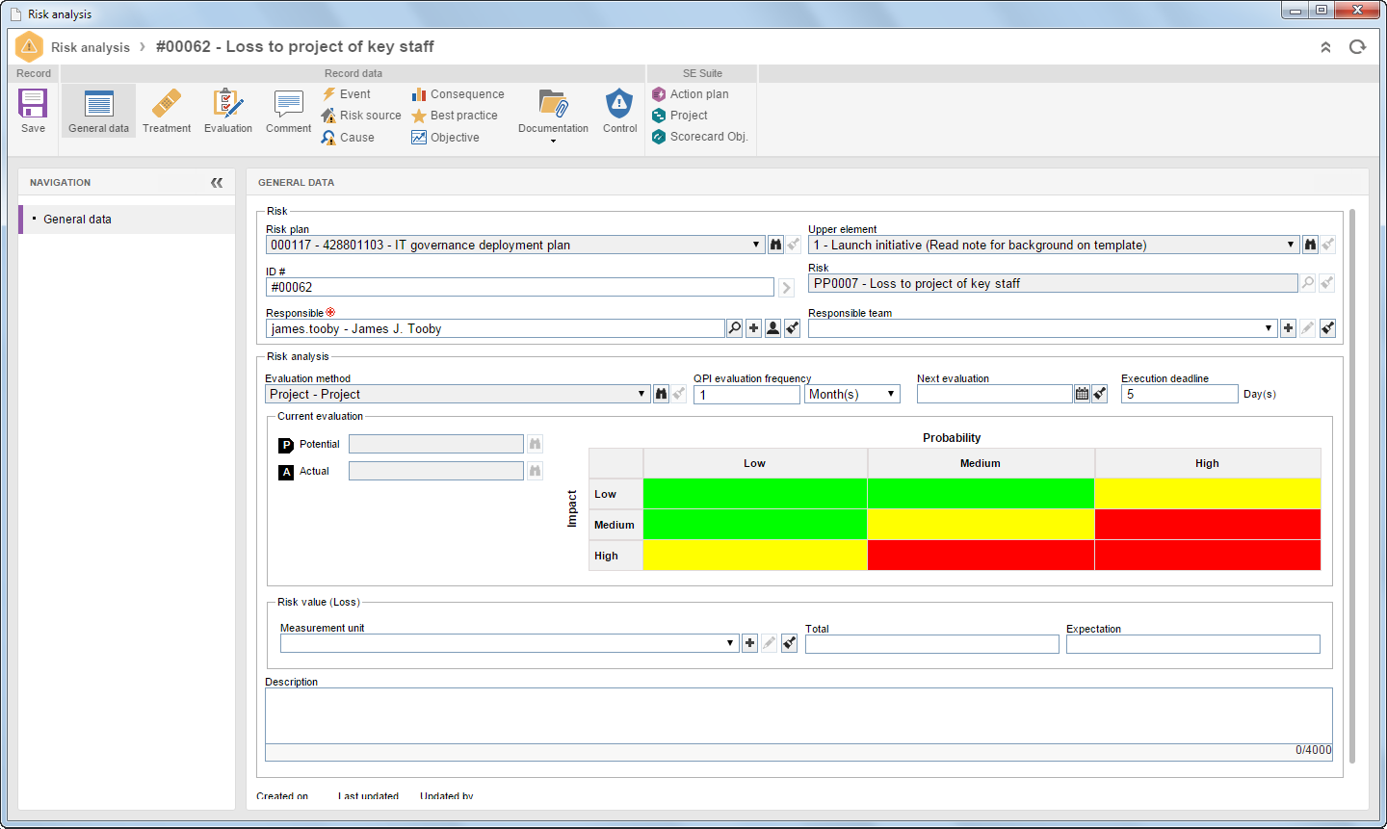Click the Cause toolbar item
The image size is (1387, 829).
348,138
